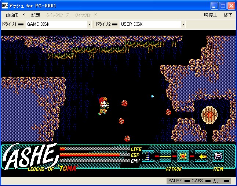
Task: Select the first vertical gauge attack icon
Action: [x=148, y=156]
